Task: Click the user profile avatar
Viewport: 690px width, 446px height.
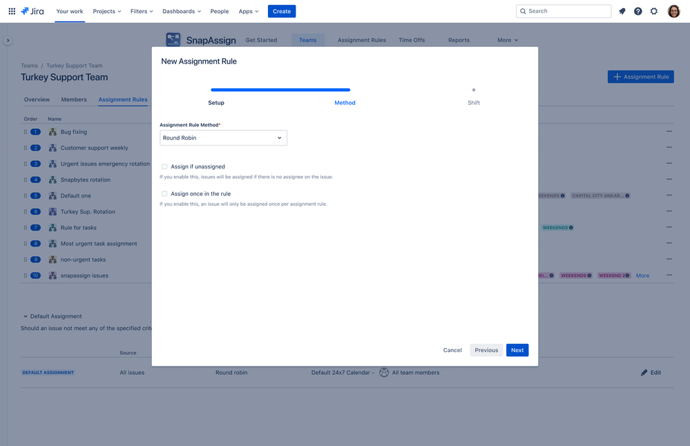Action: click(x=673, y=11)
